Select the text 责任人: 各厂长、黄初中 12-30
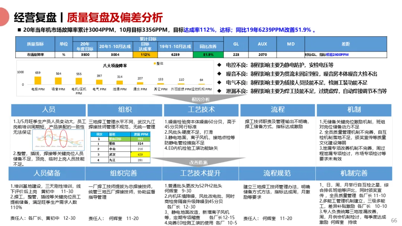The width and height of the screenshot is (402, 226). pos(43,218)
